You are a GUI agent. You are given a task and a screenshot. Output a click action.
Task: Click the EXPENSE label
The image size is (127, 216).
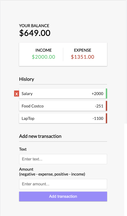82,50
